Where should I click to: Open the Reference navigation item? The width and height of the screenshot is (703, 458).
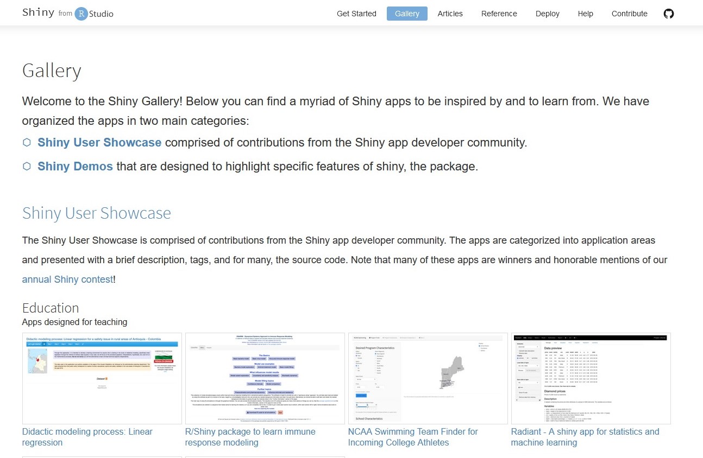click(498, 14)
